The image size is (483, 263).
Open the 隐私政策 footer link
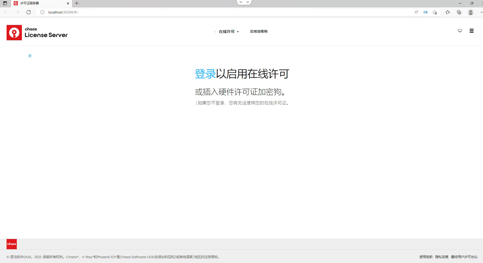pos(442,257)
